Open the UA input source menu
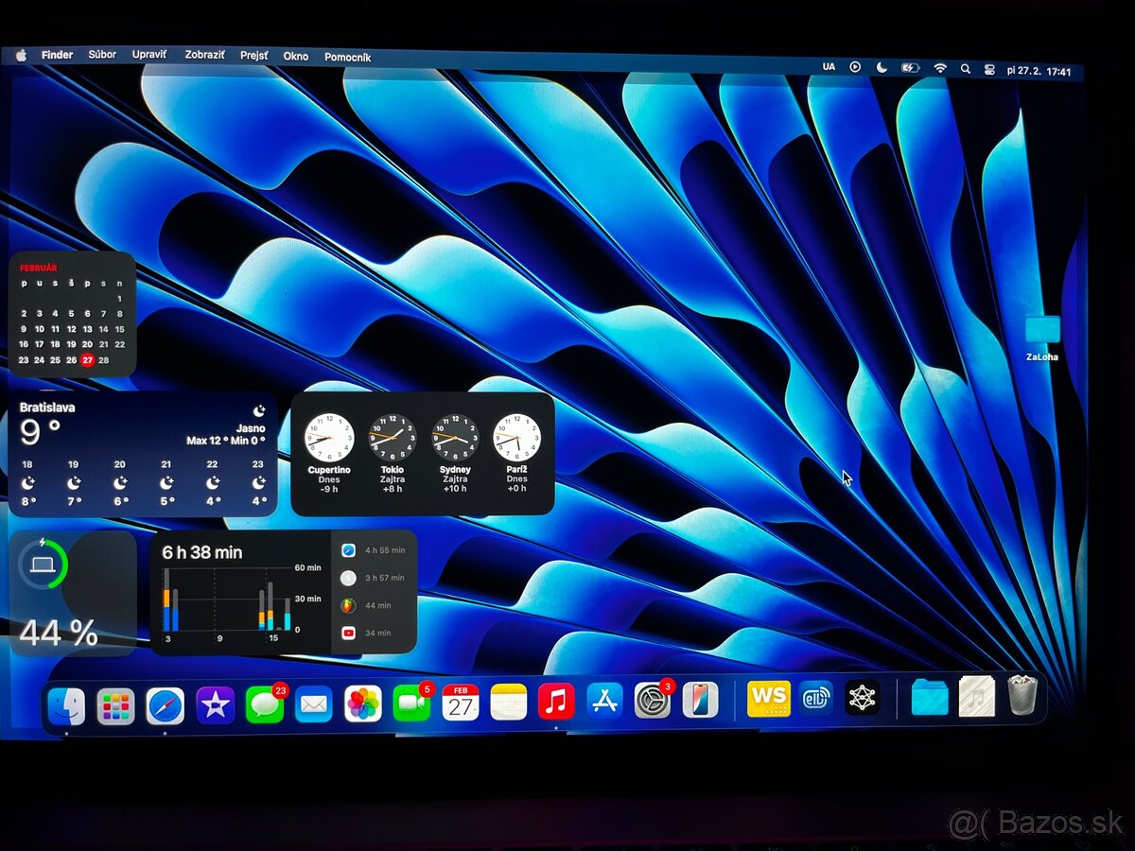This screenshot has height=851, width=1135. 829,68
